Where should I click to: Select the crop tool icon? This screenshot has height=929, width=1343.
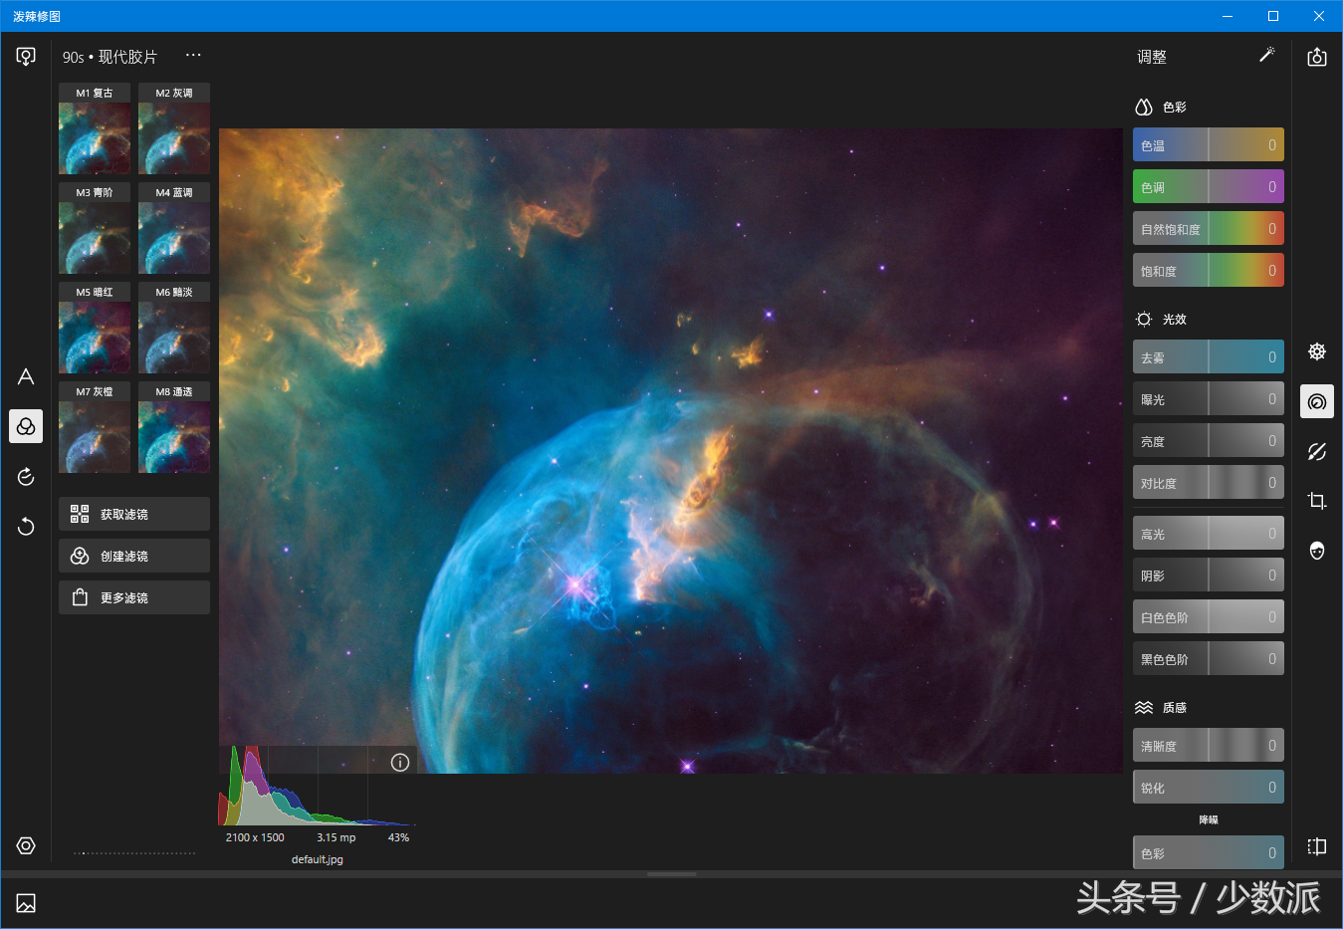click(1316, 501)
